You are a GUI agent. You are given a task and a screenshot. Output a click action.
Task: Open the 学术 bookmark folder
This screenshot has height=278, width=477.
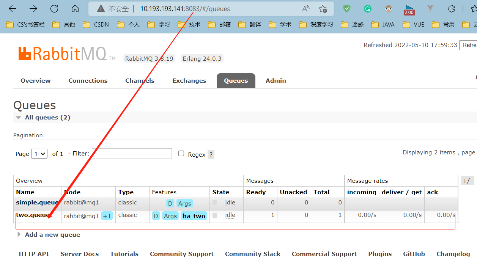(280, 25)
